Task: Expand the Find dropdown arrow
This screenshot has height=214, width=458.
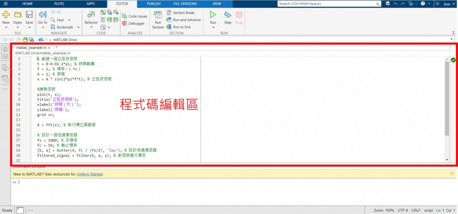Action: coord(69,20)
